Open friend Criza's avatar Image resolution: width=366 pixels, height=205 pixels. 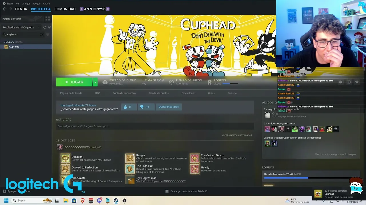pos(267,115)
